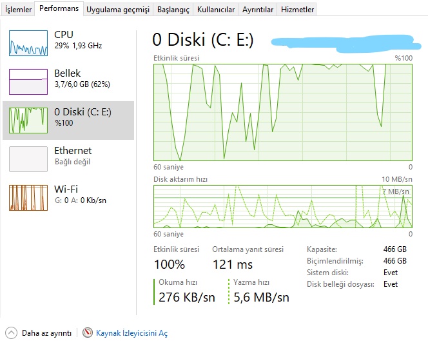The height and width of the screenshot is (348, 428).
Task: Switch to the Başlangıç tab
Action: coord(173,10)
